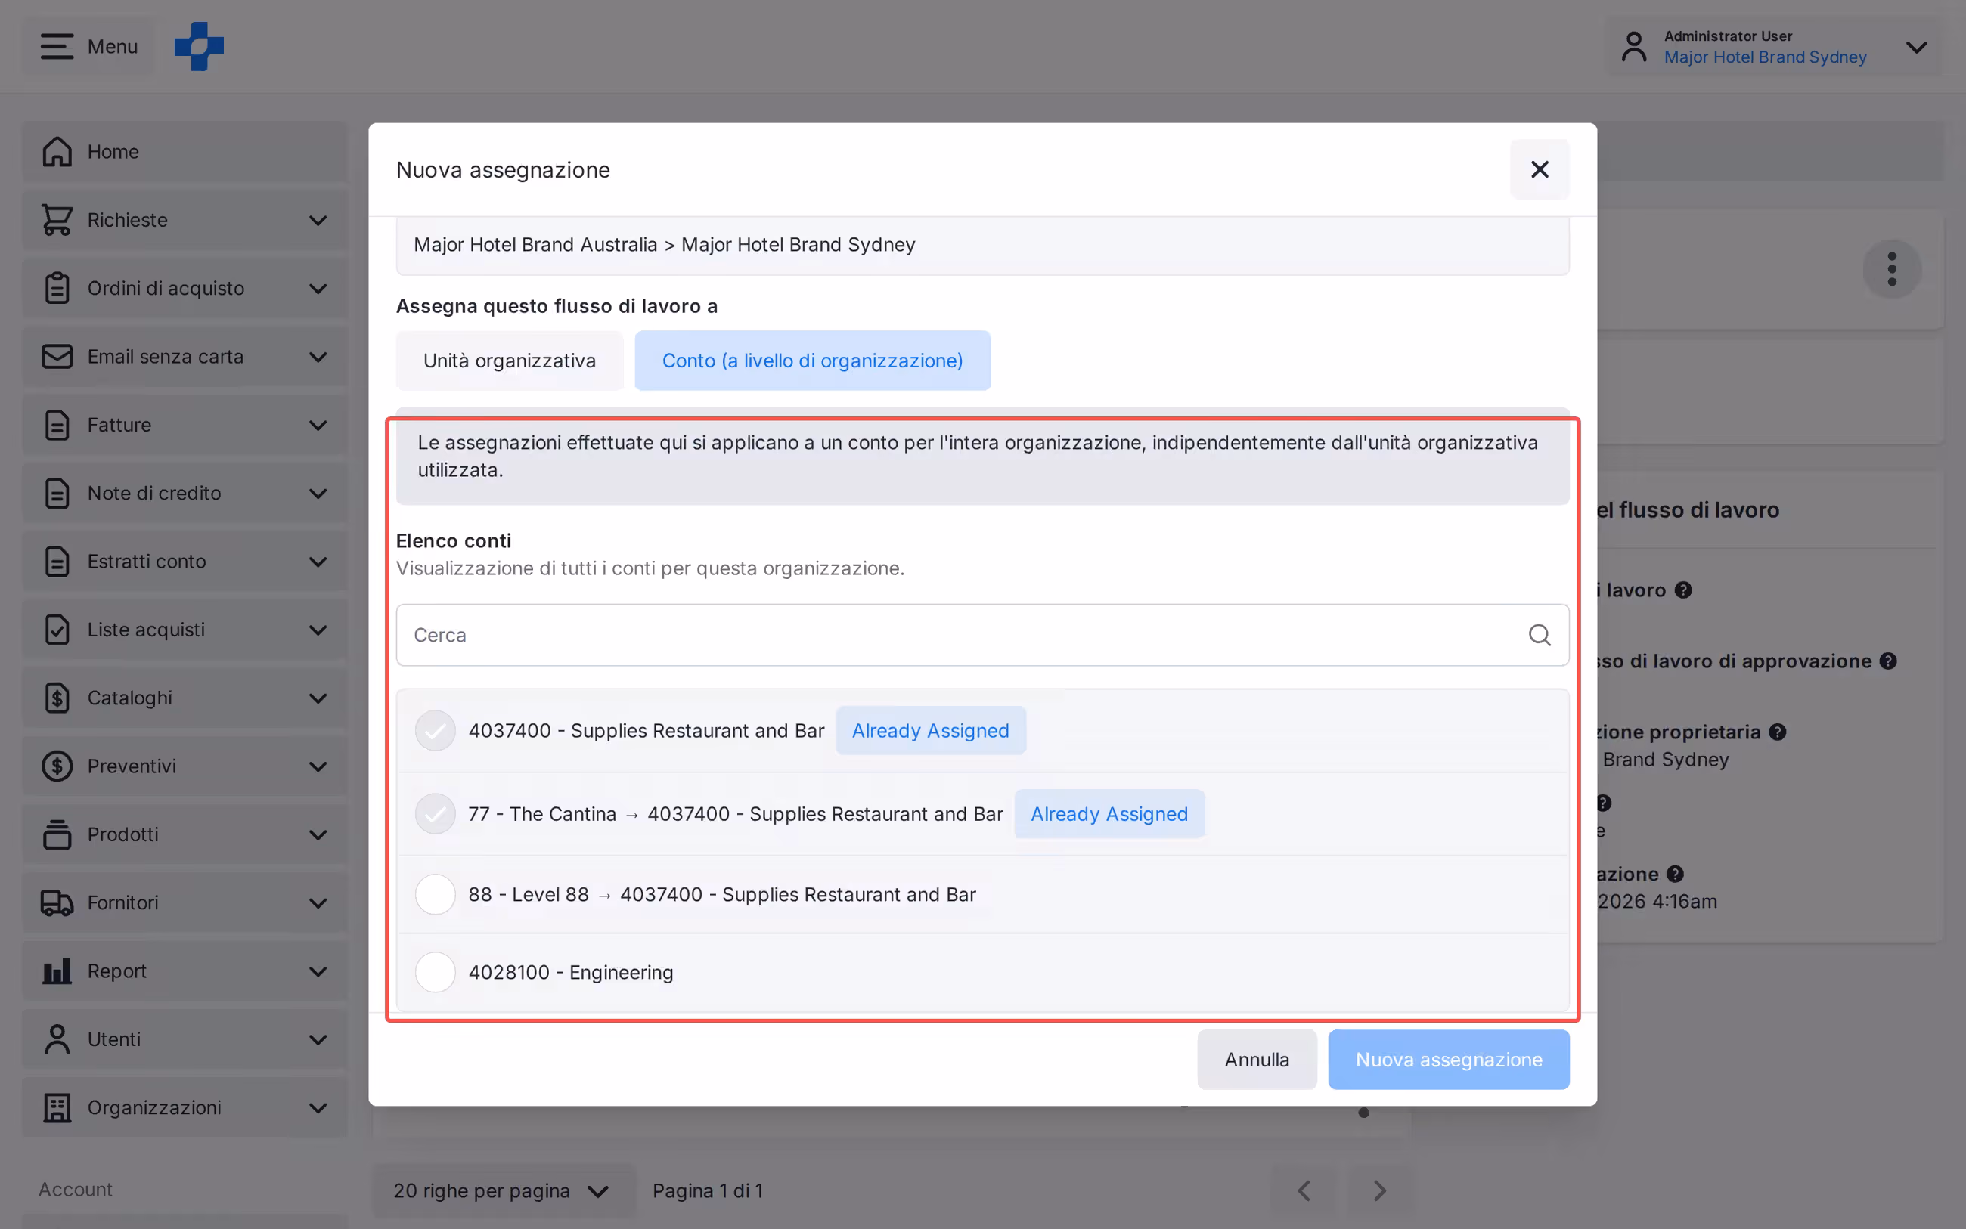This screenshot has height=1229, width=1966.
Task: Expand the Ordini di acquisto menu chevron
Action: (x=318, y=289)
